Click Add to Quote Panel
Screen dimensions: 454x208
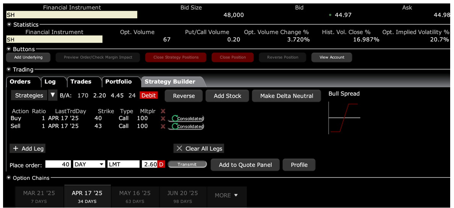245,165
